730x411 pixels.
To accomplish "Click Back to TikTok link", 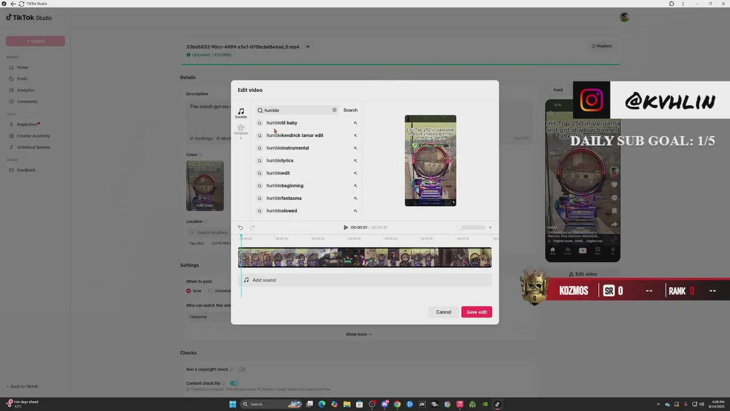I will pyautogui.click(x=22, y=386).
